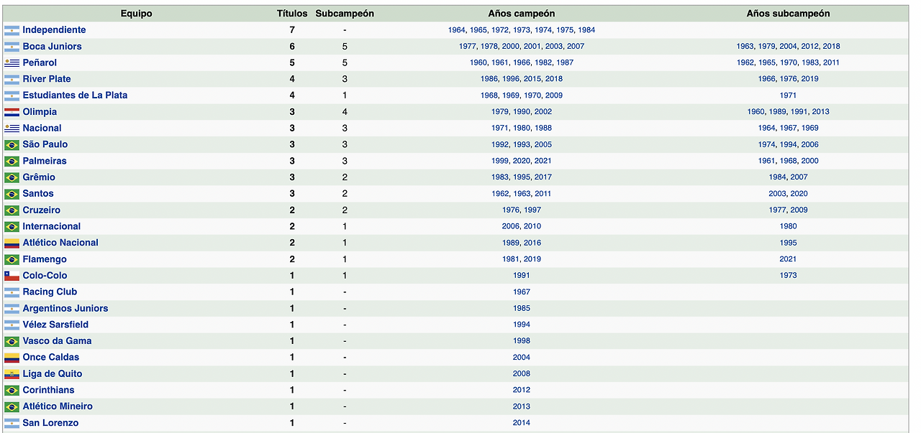This screenshot has height=433, width=921.
Task: Open the Estudiantes de La Plata link
Action: coord(75,96)
